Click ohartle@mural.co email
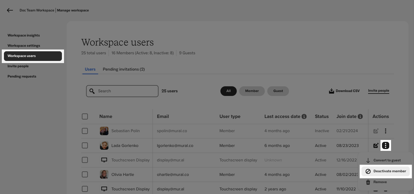414x194 pixels. point(173,174)
